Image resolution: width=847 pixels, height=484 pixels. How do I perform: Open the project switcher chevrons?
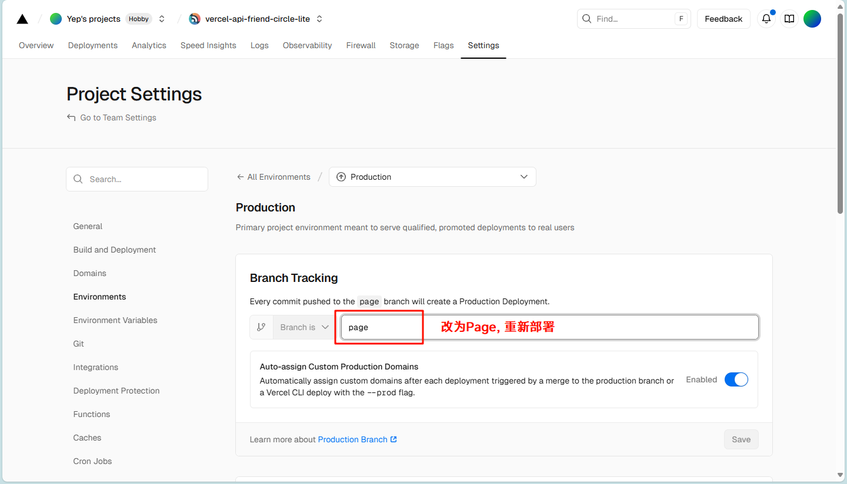(x=319, y=19)
